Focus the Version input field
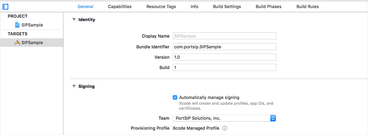This screenshot has width=368, height=135. click(224, 57)
